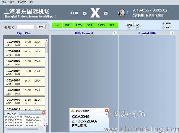This screenshot has height=133, width=179.
Task: Select the East radio button
Action: [163, 28]
